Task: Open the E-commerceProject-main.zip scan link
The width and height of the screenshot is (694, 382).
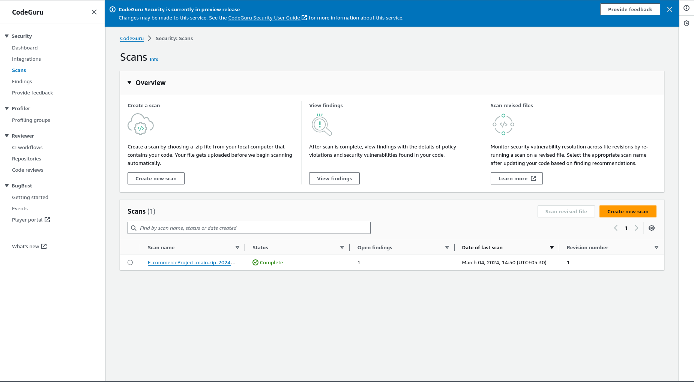Action: click(x=192, y=262)
